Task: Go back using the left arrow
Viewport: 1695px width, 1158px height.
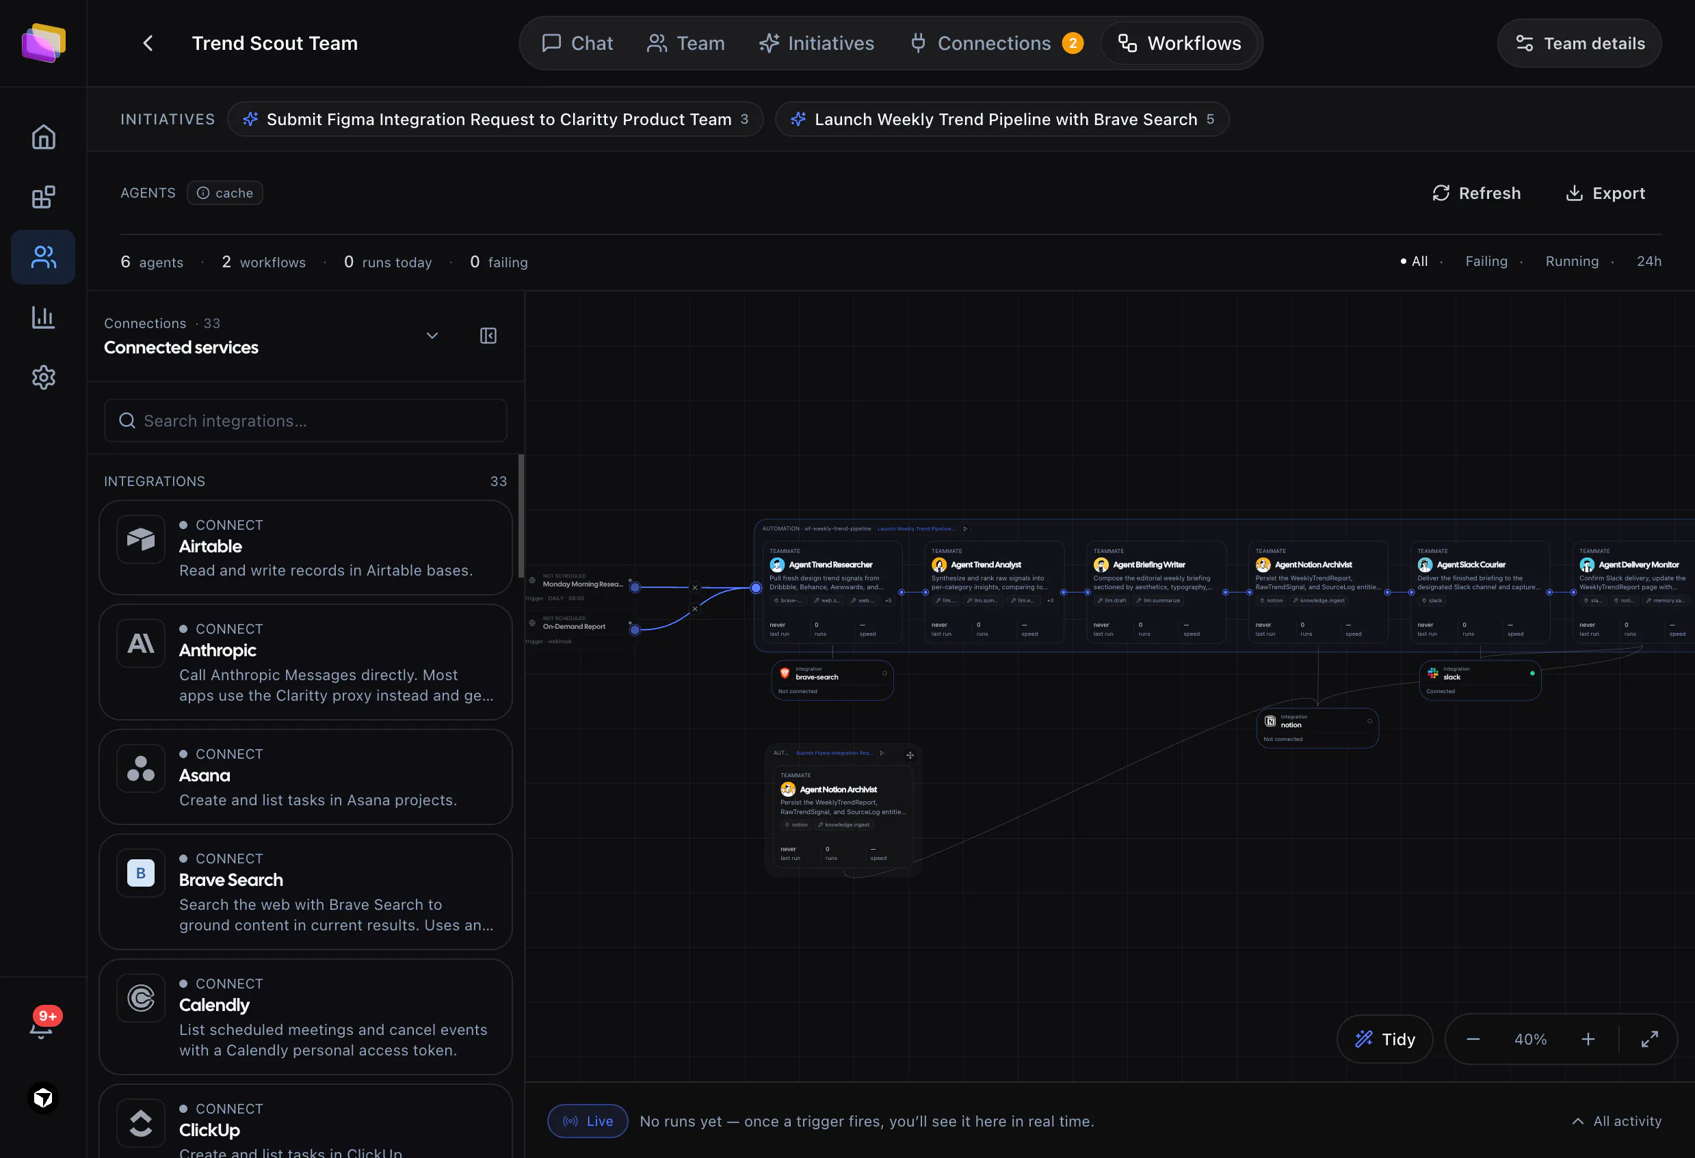Action: (148, 43)
